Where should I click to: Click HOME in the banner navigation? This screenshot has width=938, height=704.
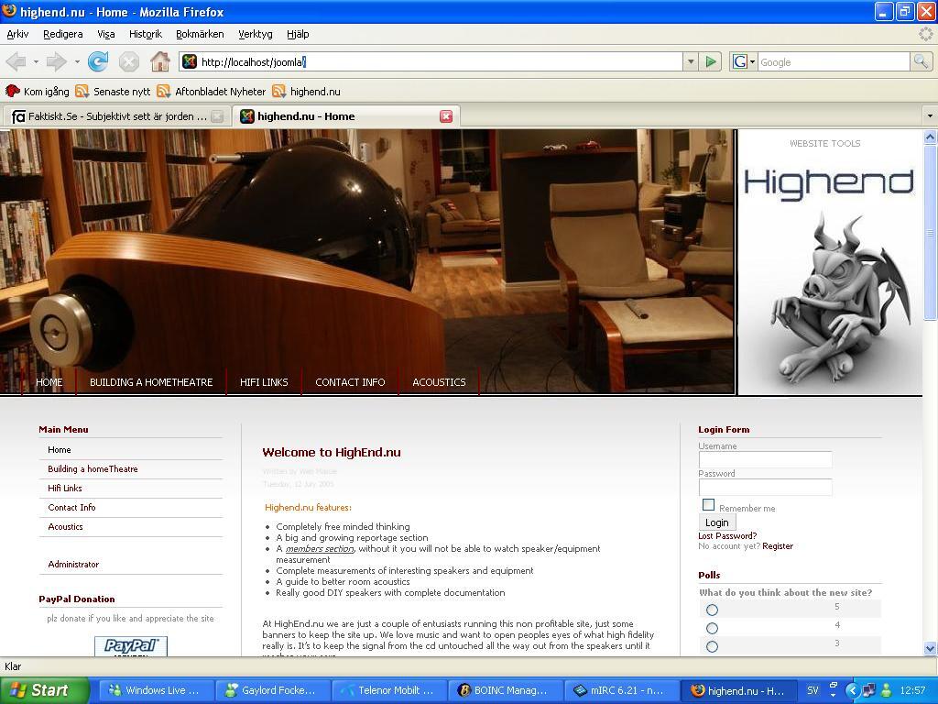(x=49, y=382)
